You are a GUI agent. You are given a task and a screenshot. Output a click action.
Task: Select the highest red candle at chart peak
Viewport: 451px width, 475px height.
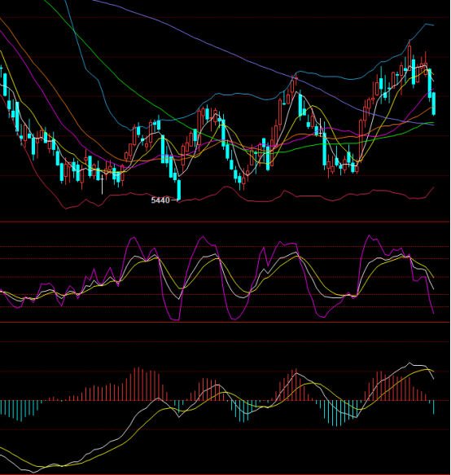click(x=409, y=57)
